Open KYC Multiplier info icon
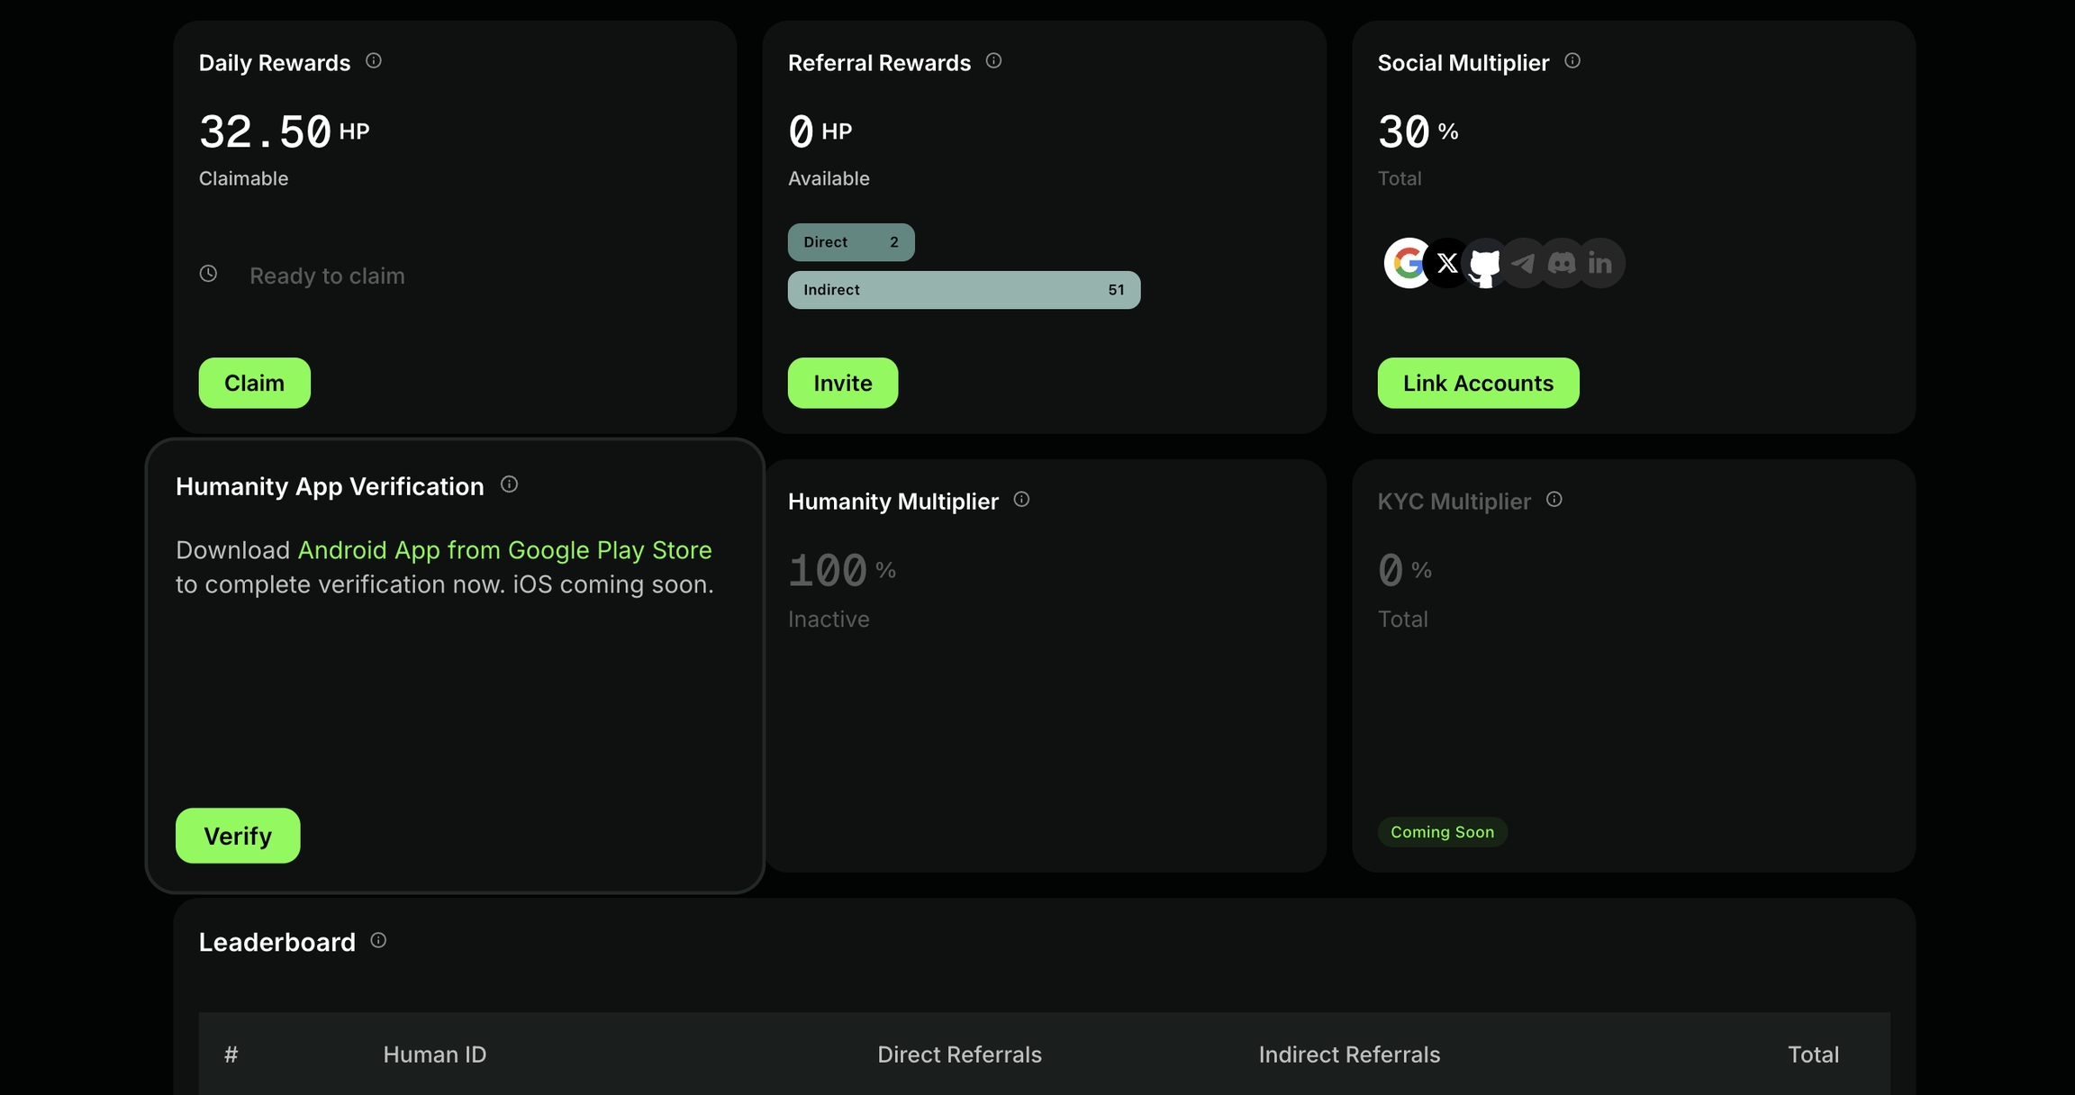This screenshot has height=1095, width=2075. (1554, 500)
